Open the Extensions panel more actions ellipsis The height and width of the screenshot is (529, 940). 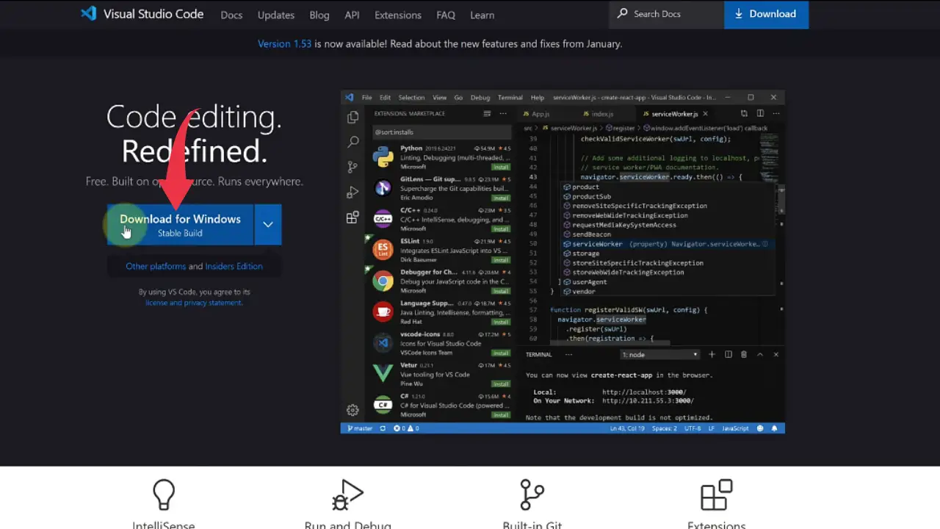point(503,114)
